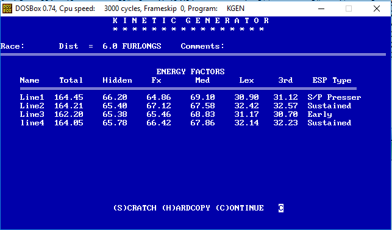Maximize the DOSBox window
The width and height of the screenshot is (392, 230).
[x=349, y=9]
